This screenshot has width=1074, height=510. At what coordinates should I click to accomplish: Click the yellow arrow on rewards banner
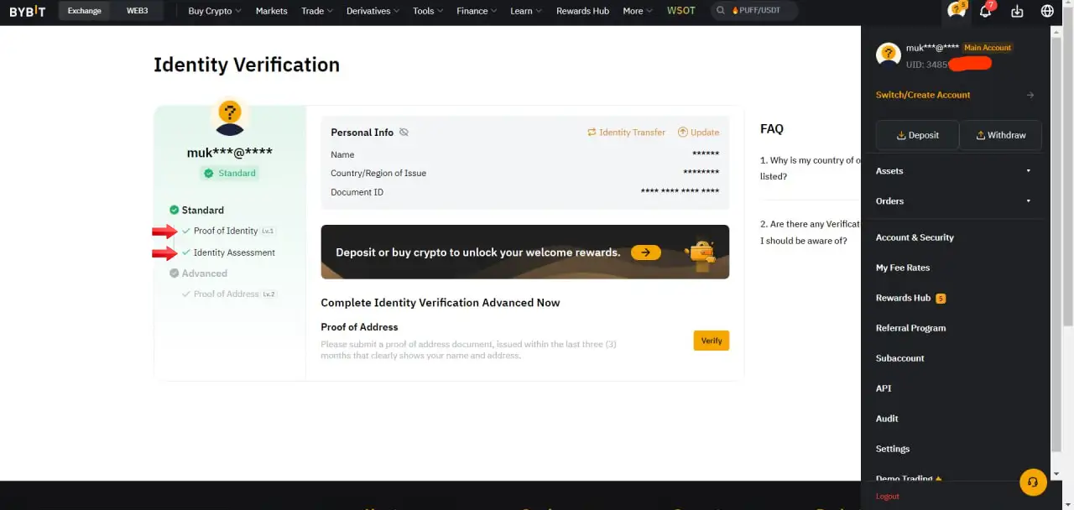646,252
